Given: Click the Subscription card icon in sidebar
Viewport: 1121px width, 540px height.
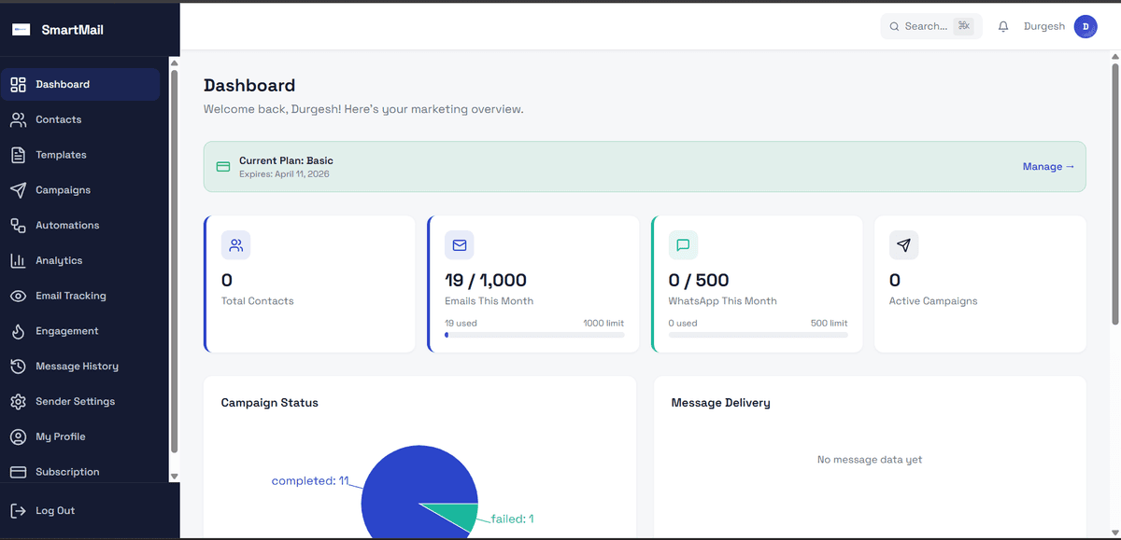Looking at the screenshot, I should (x=18, y=472).
